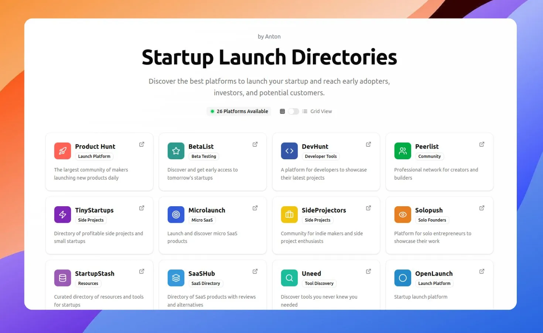Click SideProjectors' Side Projects tag
Viewport: 543px width, 333px height.
pyautogui.click(x=318, y=220)
